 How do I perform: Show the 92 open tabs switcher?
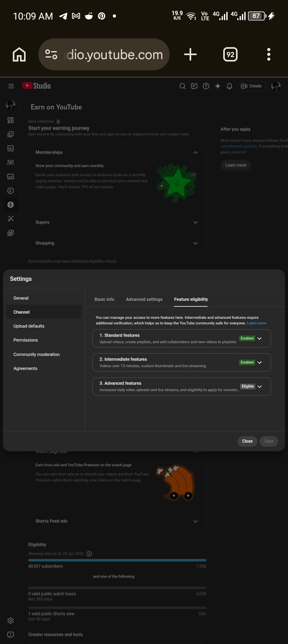click(230, 54)
